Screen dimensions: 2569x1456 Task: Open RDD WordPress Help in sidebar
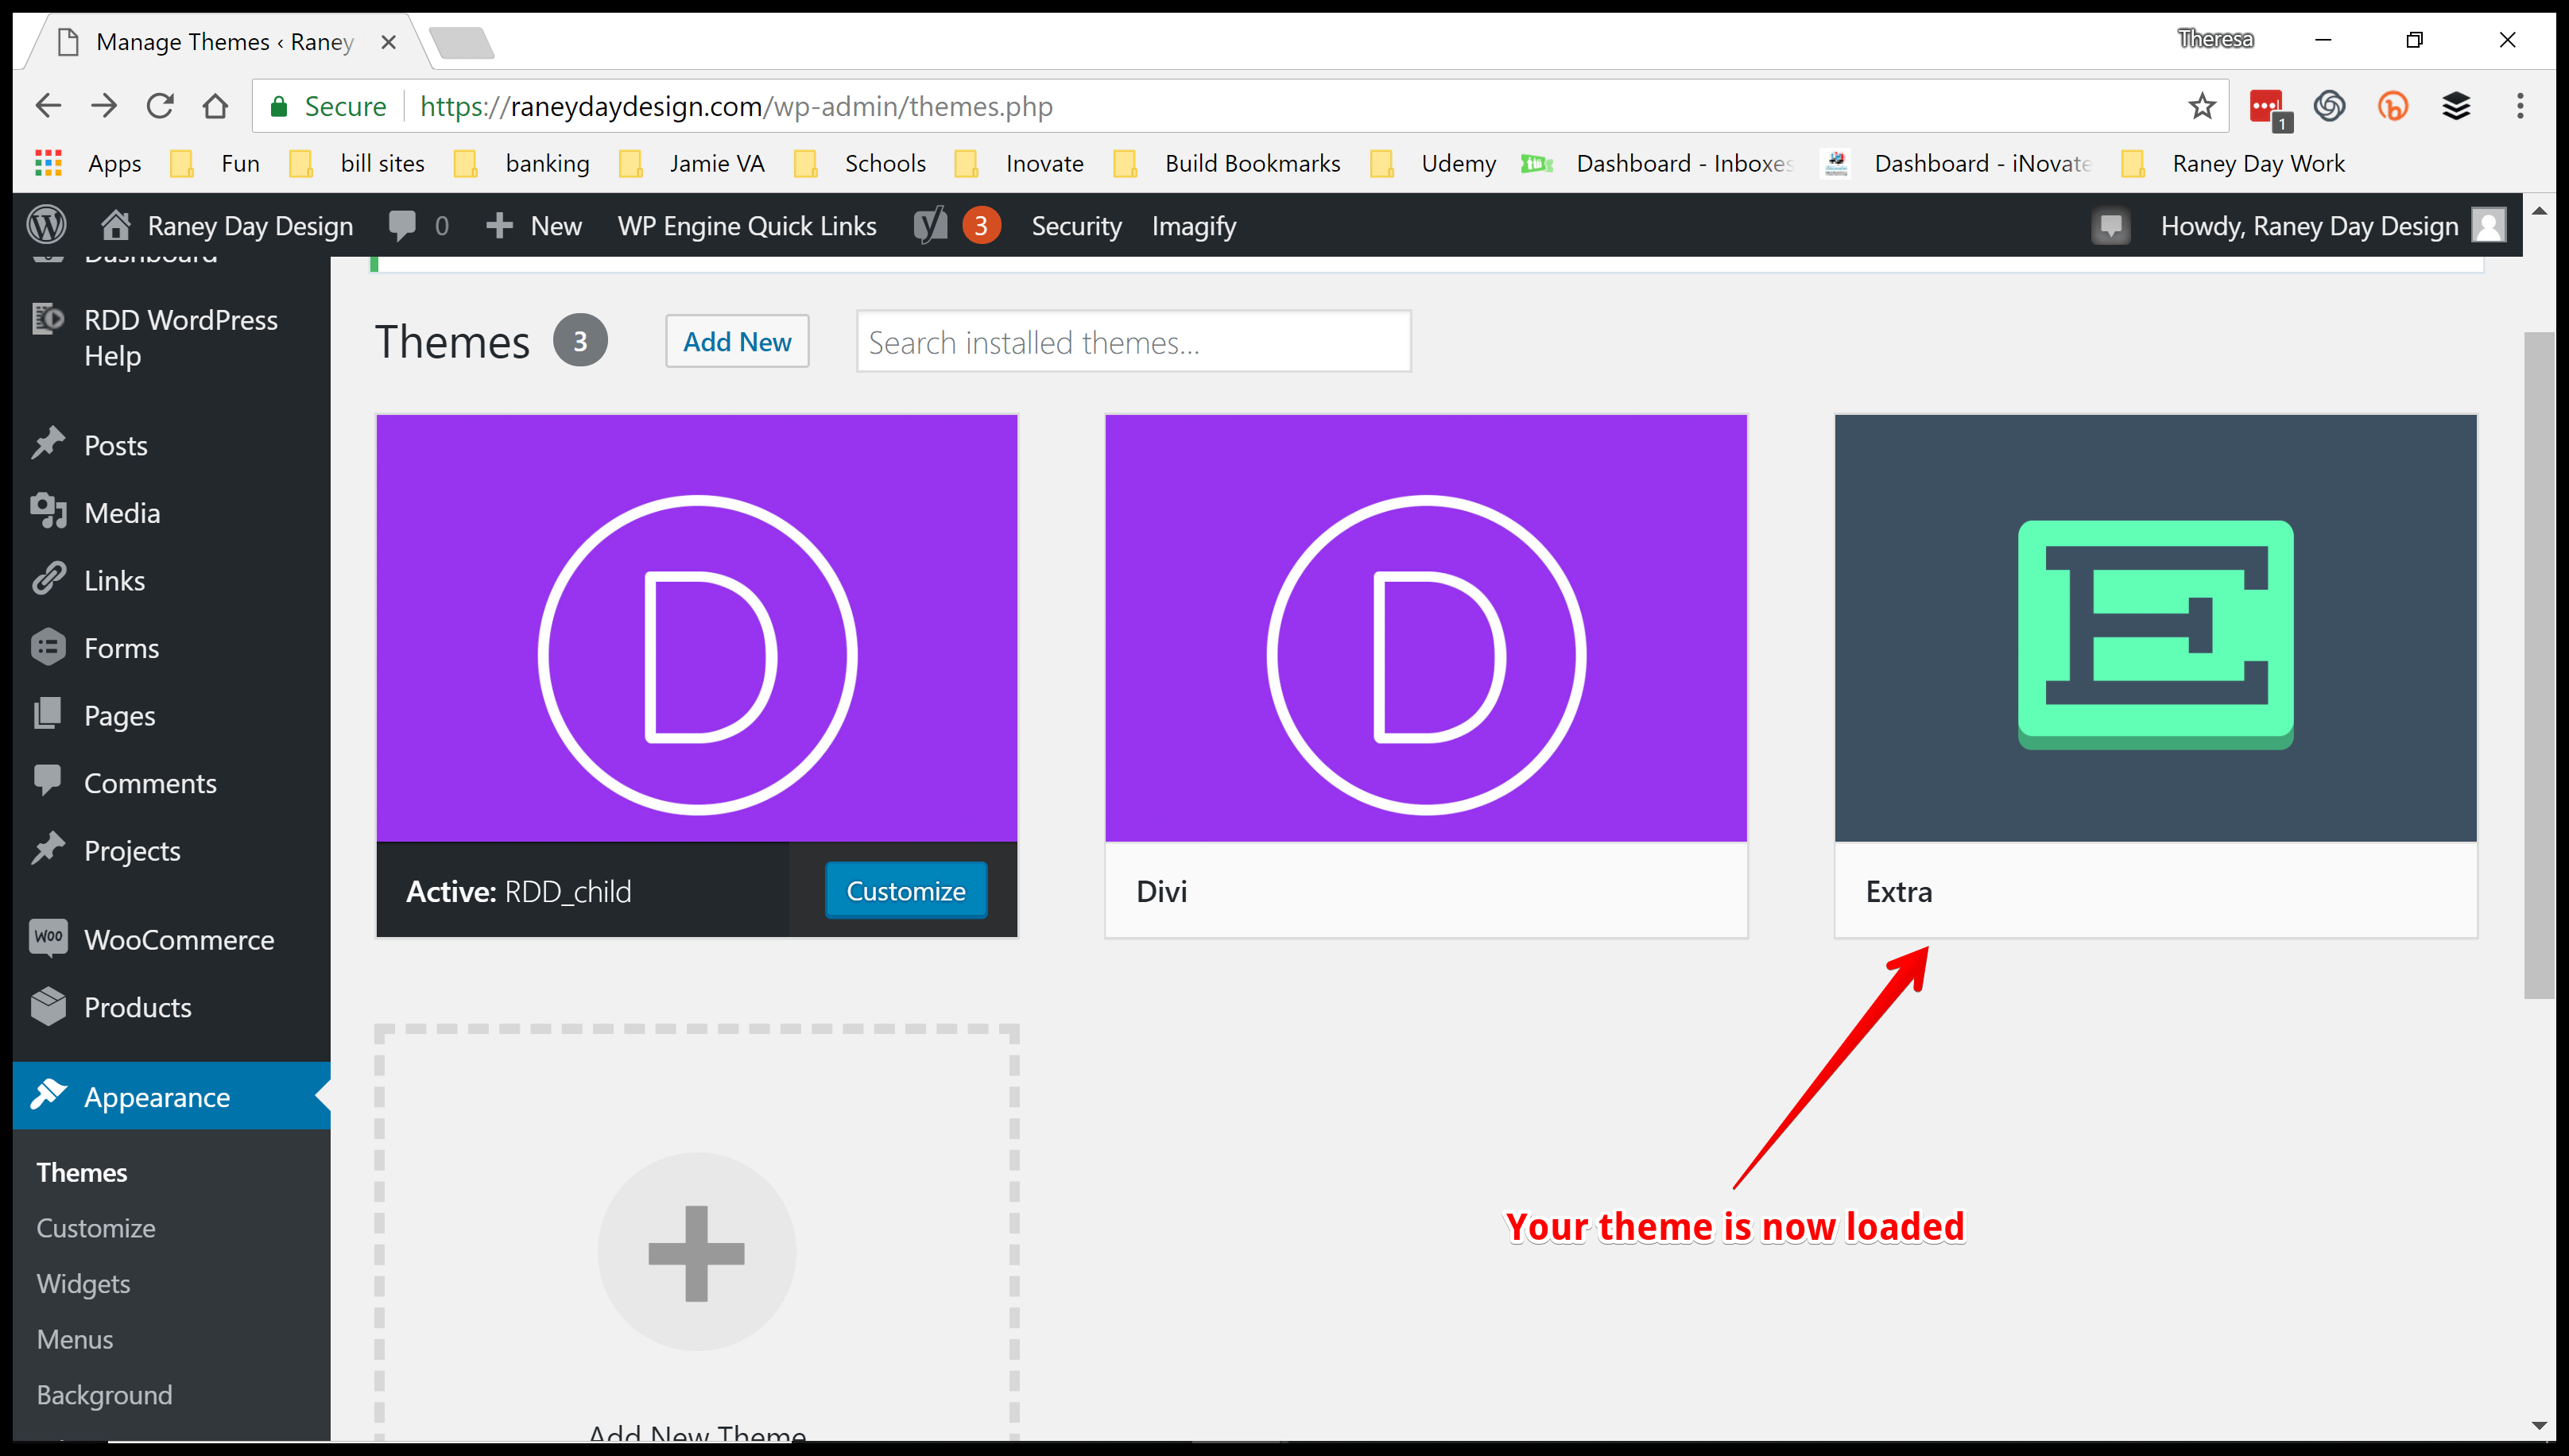pyautogui.click(x=171, y=338)
